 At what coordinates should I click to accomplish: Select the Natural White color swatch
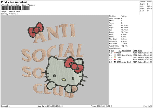(115, 55)
